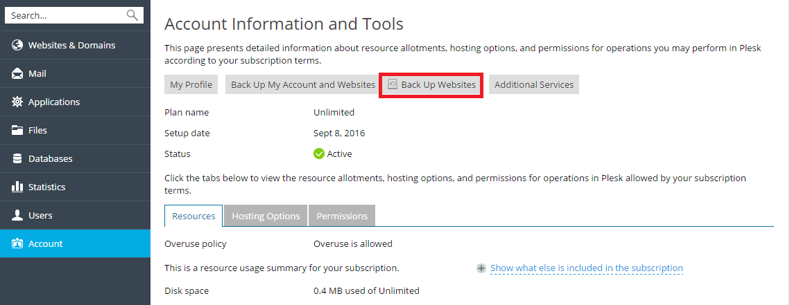The width and height of the screenshot is (790, 305).
Task: Click Back Up My Account and Websites
Action: [303, 84]
